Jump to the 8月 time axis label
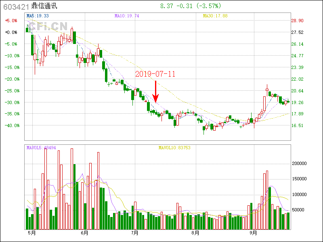This screenshot has width=323, height=242. [195, 233]
